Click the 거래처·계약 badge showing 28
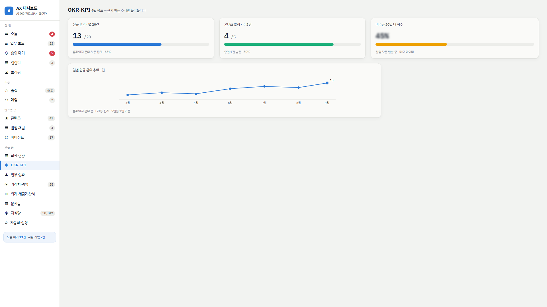Image resolution: width=547 pixels, height=307 pixels. [x=51, y=184]
